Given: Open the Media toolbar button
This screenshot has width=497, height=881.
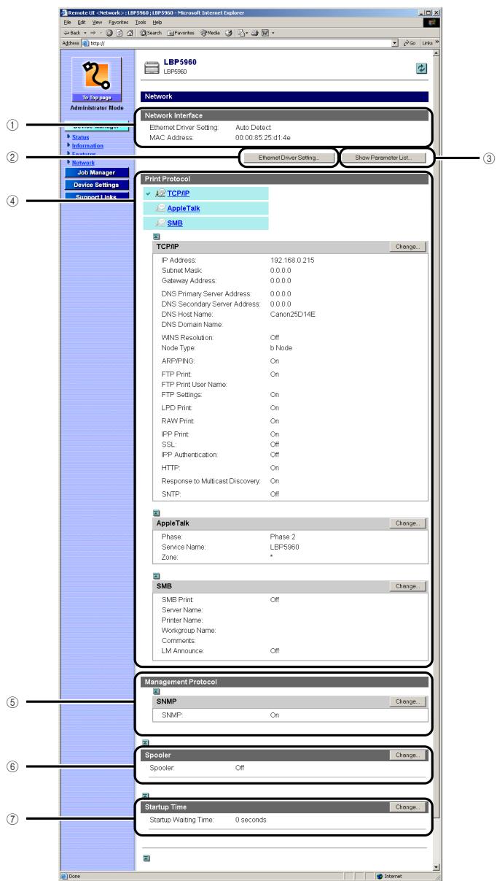Looking at the screenshot, I should (x=210, y=33).
